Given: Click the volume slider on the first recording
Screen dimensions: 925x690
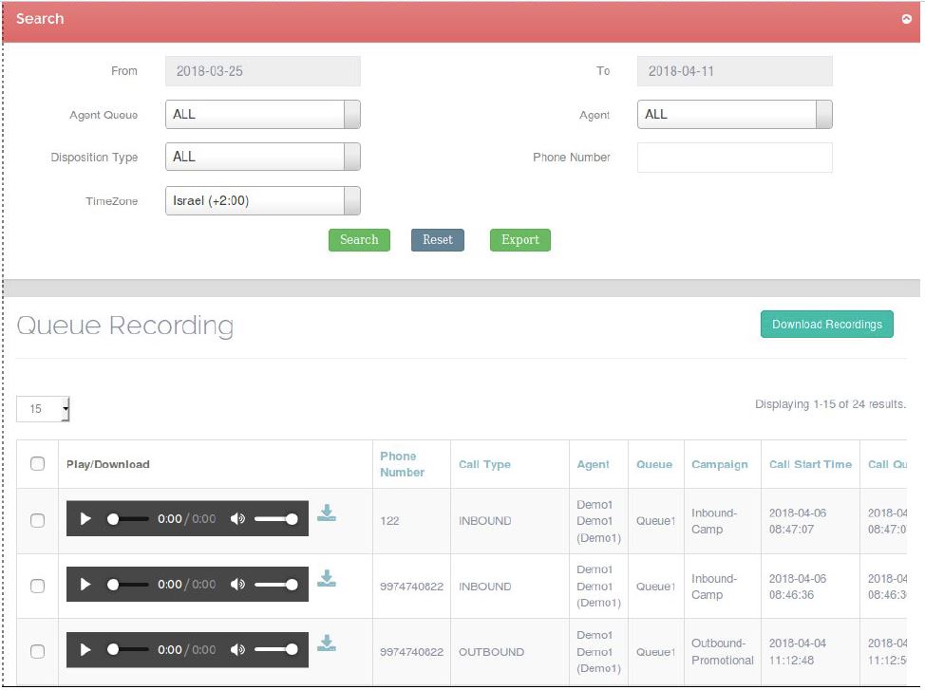Looking at the screenshot, I should pyautogui.click(x=275, y=519).
